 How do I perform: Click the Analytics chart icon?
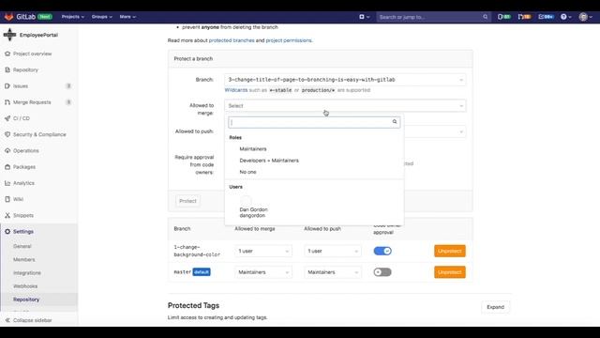point(7,183)
